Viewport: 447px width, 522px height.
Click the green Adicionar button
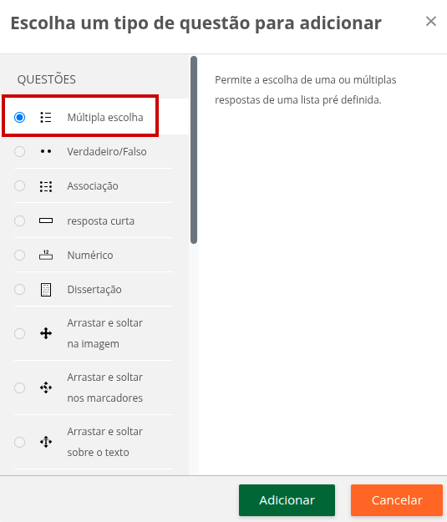pyautogui.click(x=287, y=500)
